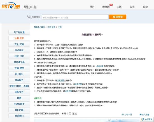
Task: Open sidebar item 实名认证
Action: point(19,50)
